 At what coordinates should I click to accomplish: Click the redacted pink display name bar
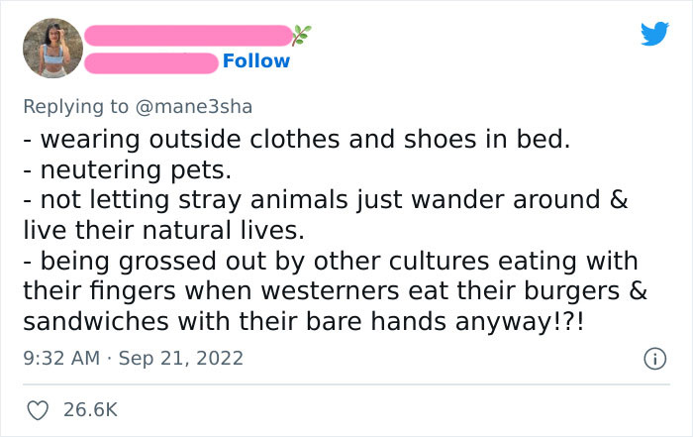tap(187, 37)
